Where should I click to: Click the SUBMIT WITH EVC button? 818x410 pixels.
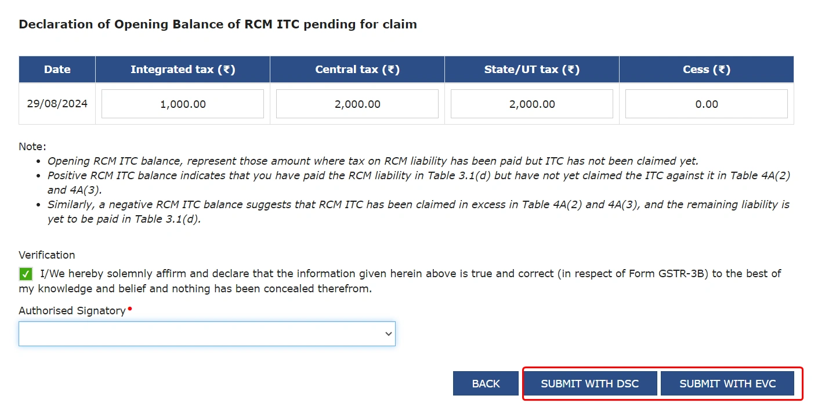point(728,383)
